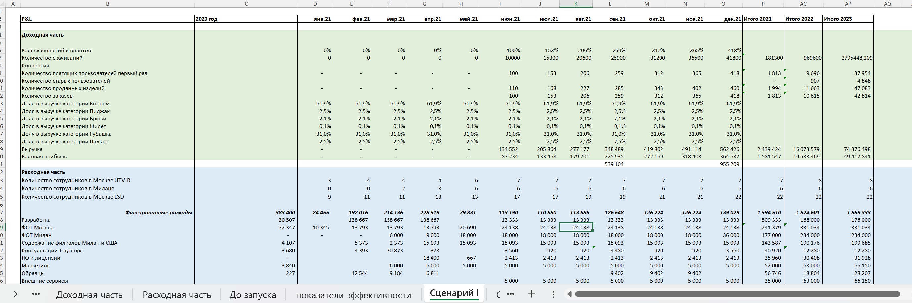This screenshot has height=303, width=912.
Task: Click the Итого 2023 header cell
Action: click(848, 19)
